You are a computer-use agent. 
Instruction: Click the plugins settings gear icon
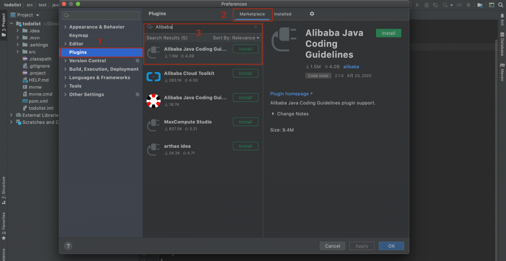312,14
